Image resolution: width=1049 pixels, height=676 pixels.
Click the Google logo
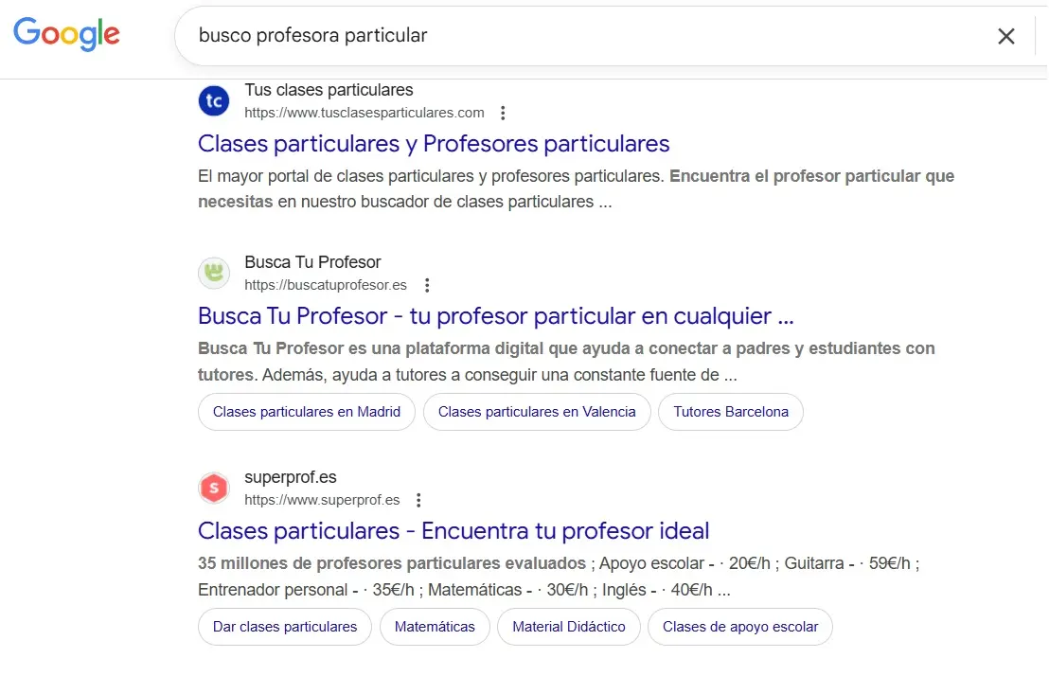coord(66,35)
